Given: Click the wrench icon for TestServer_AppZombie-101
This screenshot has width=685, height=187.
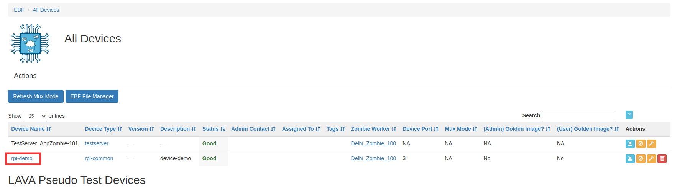Looking at the screenshot, I should 651,144.
